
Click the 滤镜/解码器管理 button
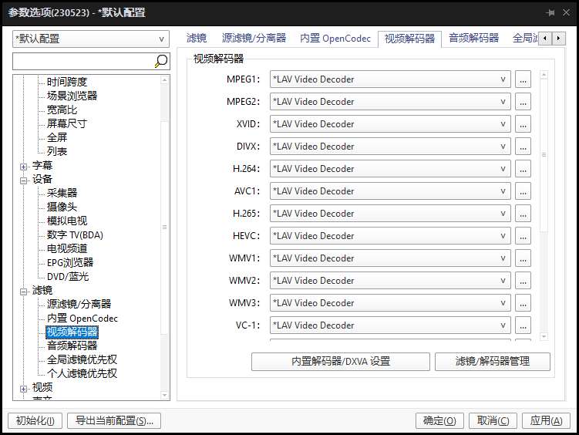pos(492,361)
